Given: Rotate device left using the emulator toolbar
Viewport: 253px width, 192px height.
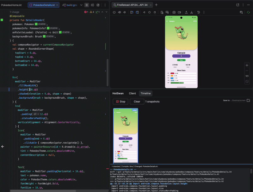Looking at the screenshot, I should tap(132, 12).
